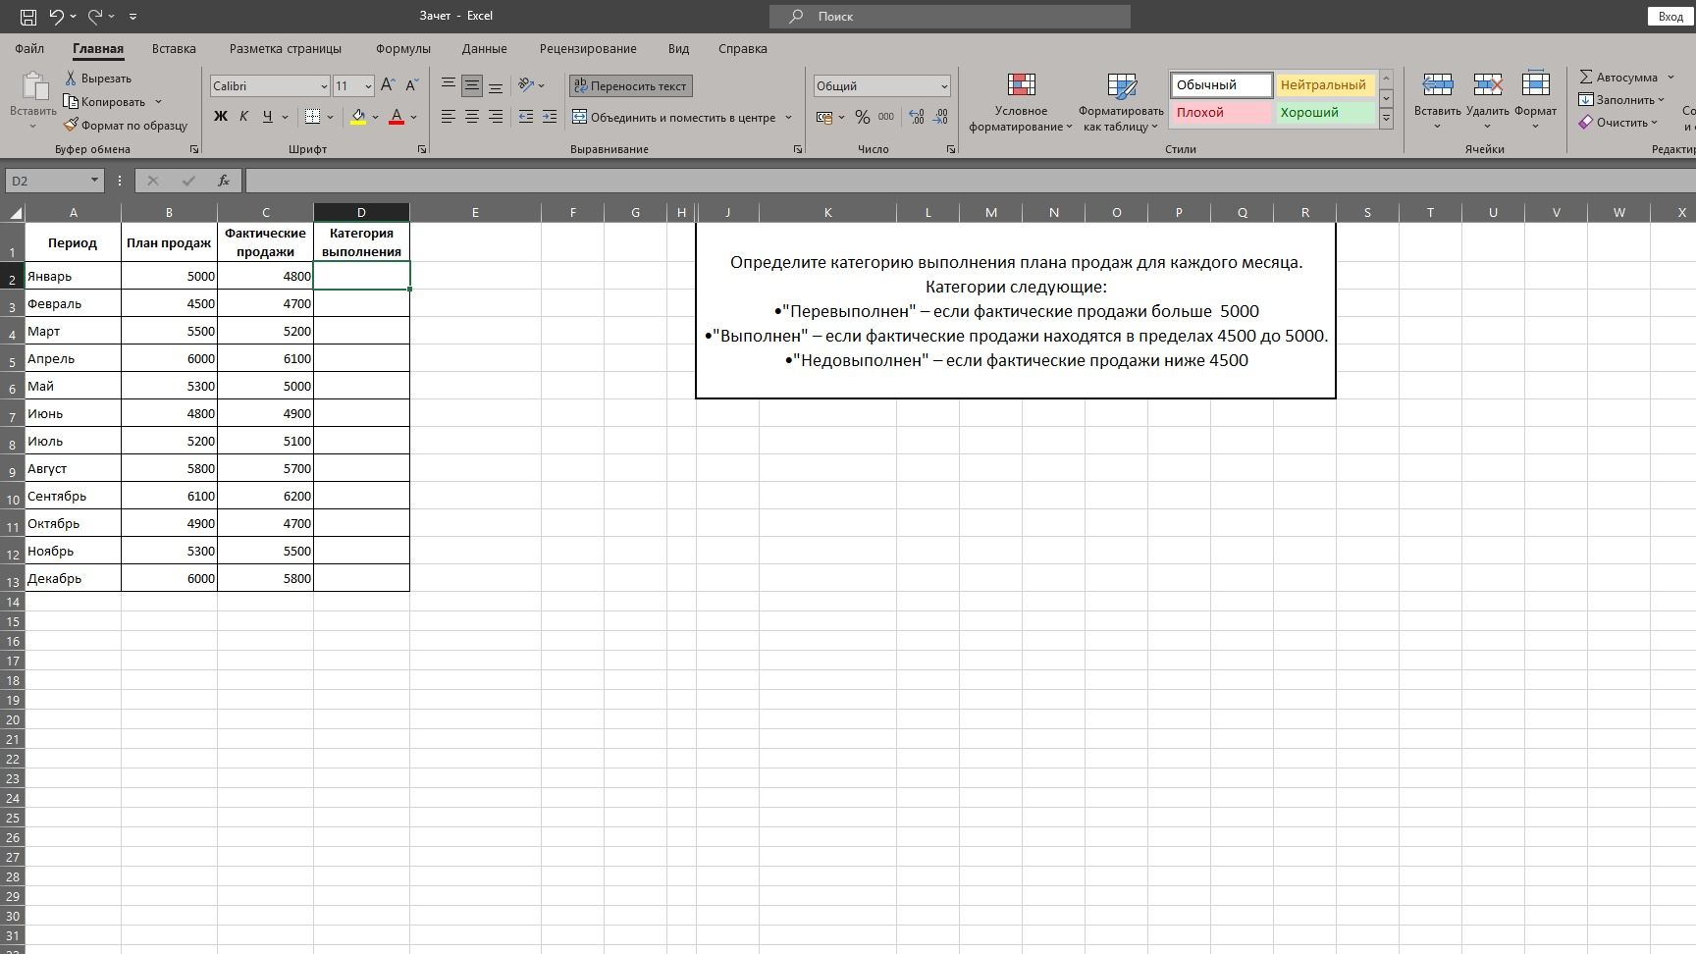Apply the yellow fill color swatch
The width and height of the screenshot is (1696, 954).
(358, 117)
